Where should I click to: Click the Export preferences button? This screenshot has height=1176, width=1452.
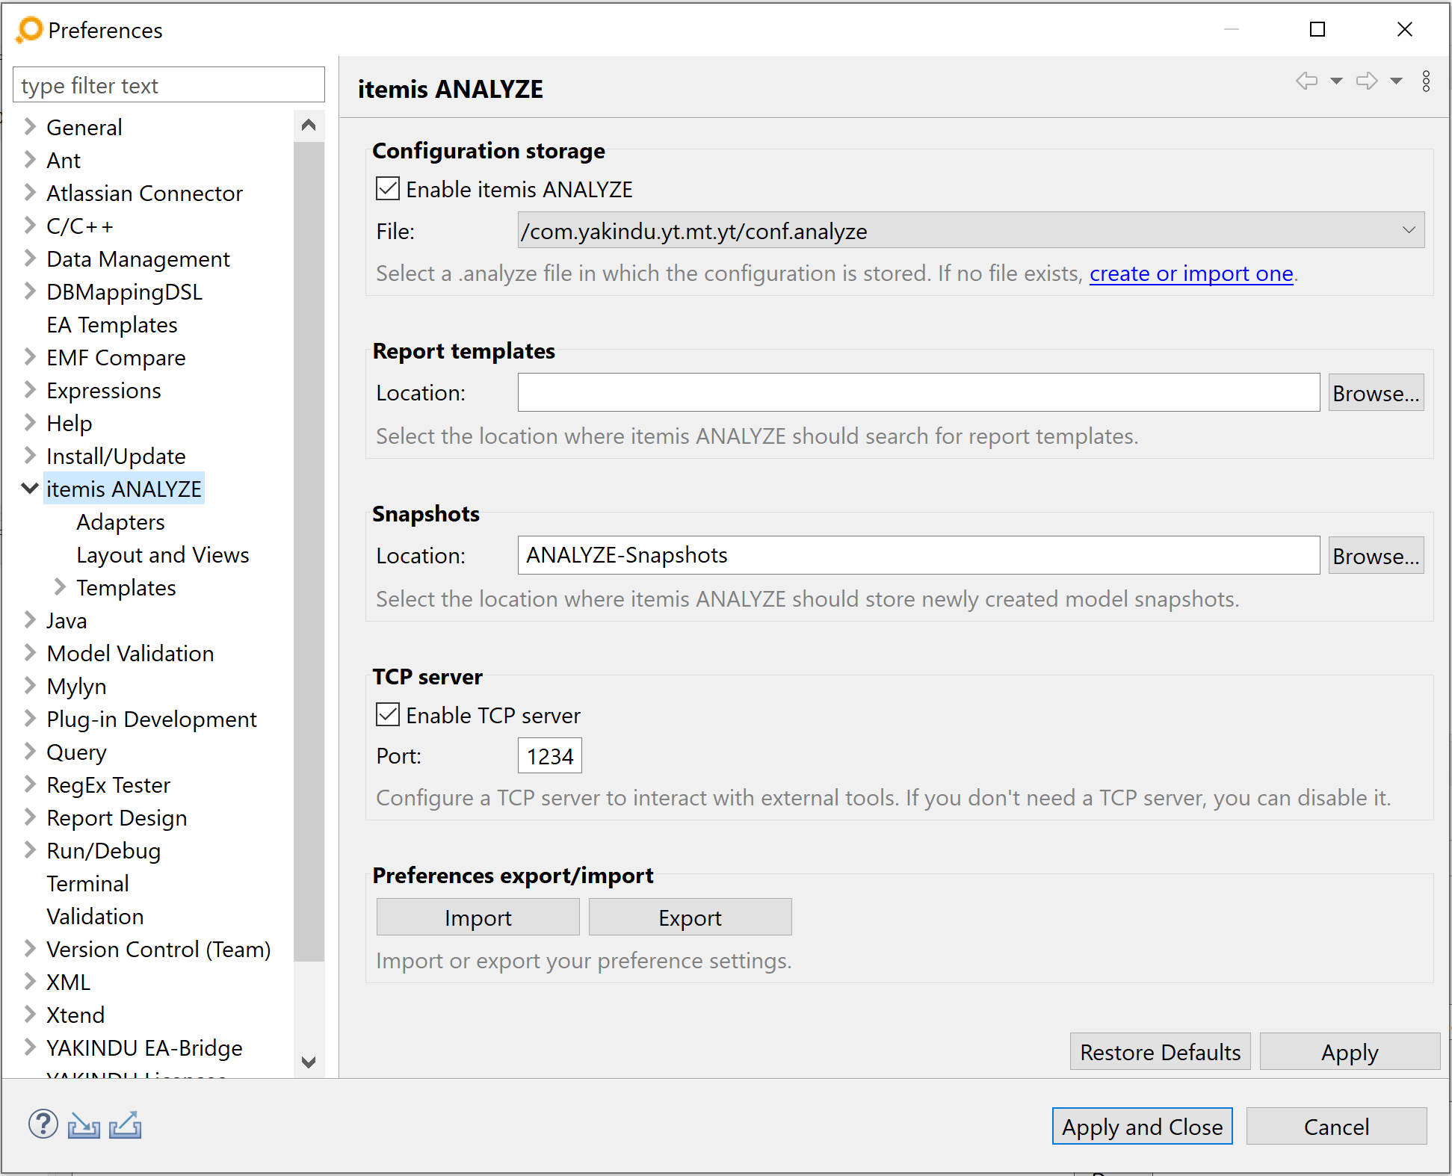(x=691, y=917)
